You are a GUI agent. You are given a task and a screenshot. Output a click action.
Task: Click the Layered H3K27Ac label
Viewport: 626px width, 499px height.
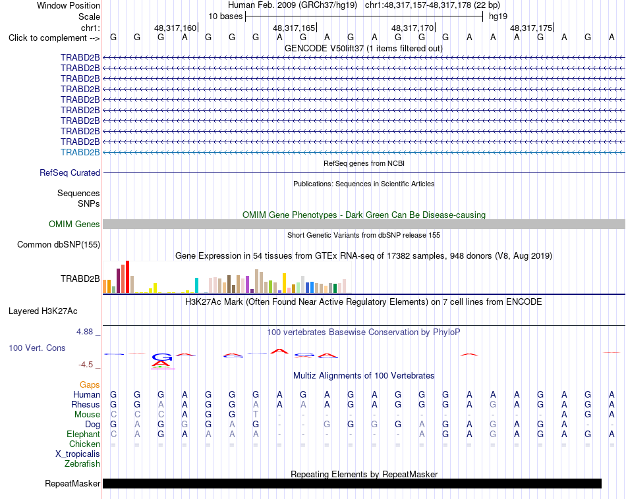coord(43,311)
